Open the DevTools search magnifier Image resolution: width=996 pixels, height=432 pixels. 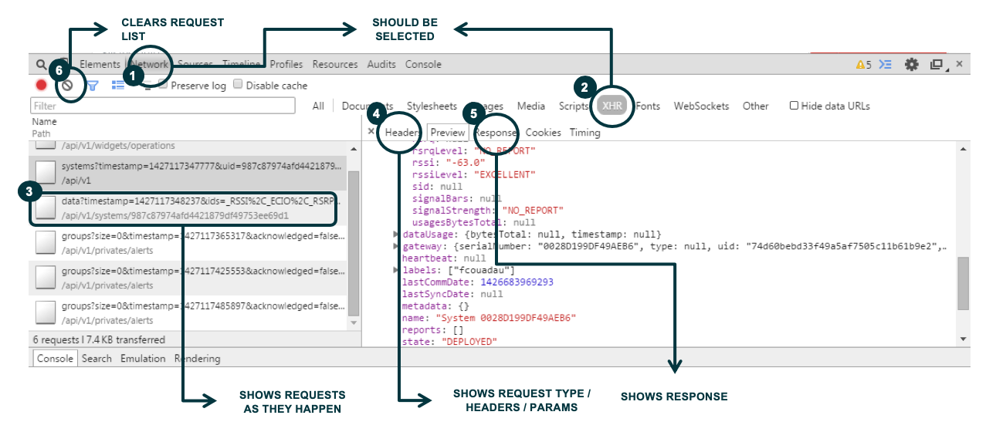(x=41, y=65)
